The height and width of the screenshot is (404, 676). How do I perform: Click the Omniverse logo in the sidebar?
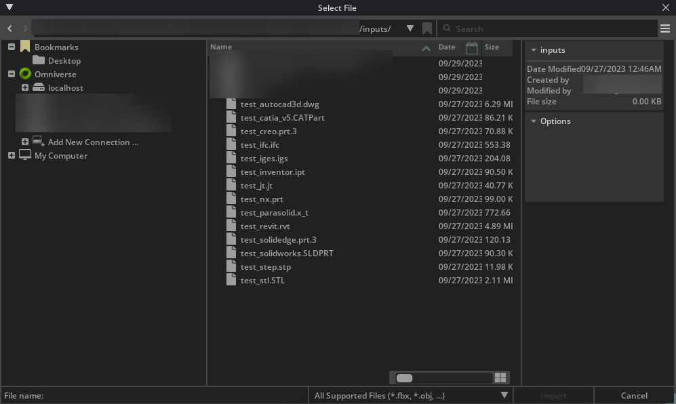(x=25, y=74)
